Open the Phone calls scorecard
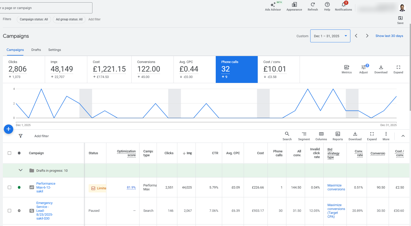 pyautogui.click(x=237, y=69)
